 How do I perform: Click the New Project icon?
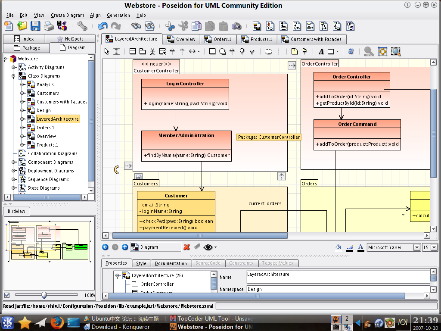coord(9,26)
